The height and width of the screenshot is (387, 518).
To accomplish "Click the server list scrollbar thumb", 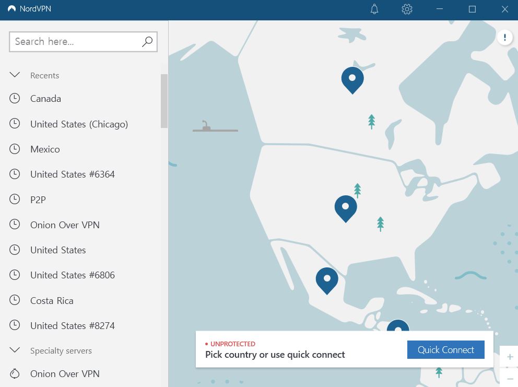I will (x=164, y=101).
